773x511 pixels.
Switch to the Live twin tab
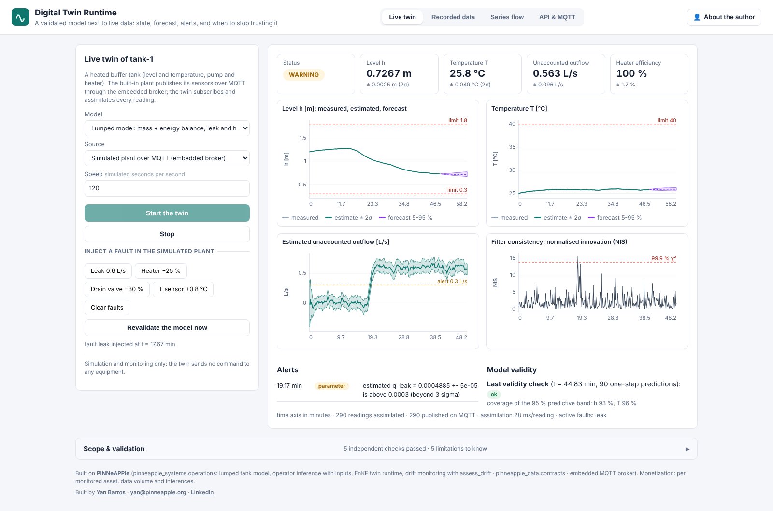[402, 17]
